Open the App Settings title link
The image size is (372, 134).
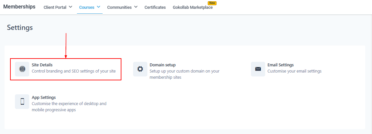(43, 98)
